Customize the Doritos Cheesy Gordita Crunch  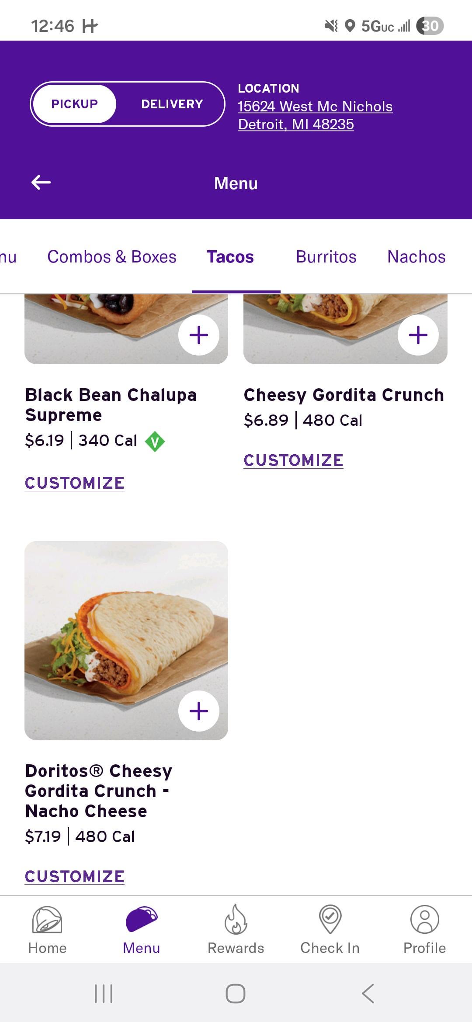(x=75, y=877)
